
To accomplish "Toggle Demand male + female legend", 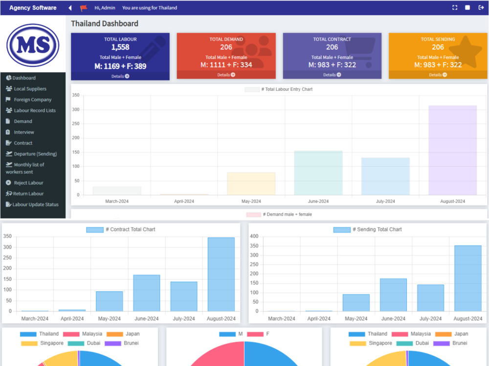I will click(279, 214).
